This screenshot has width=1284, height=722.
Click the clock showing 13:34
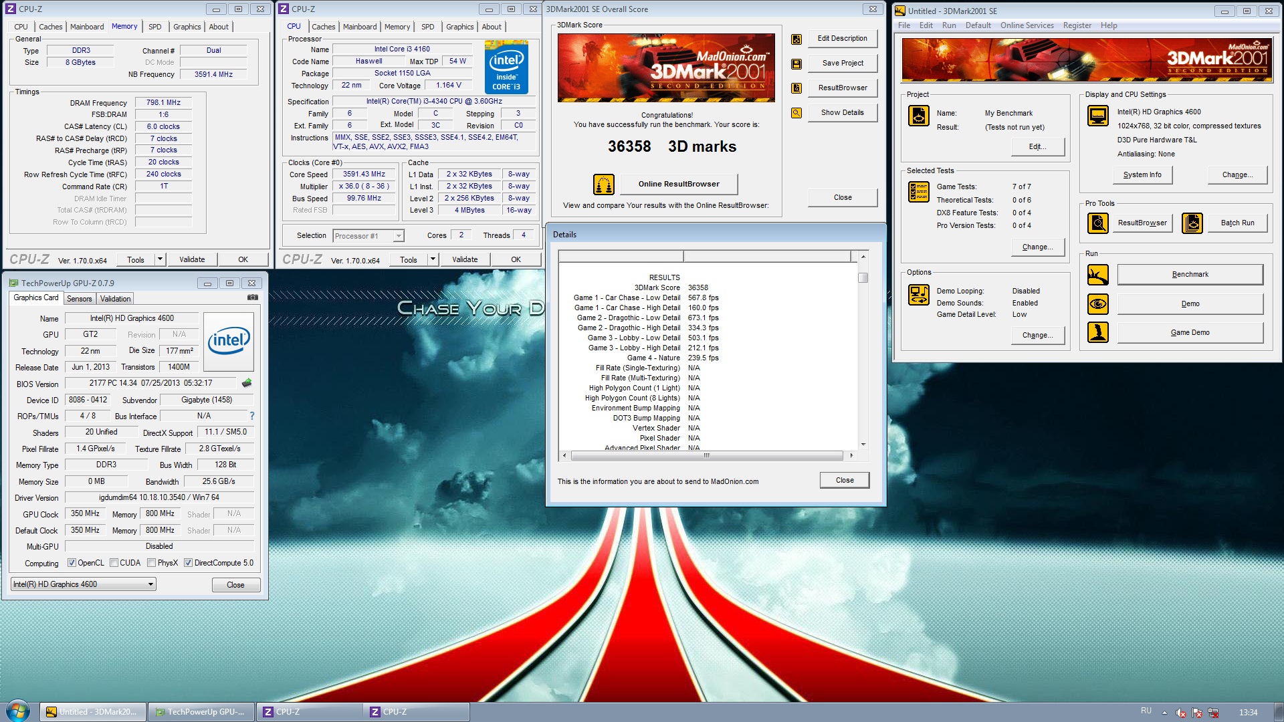(x=1248, y=713)
